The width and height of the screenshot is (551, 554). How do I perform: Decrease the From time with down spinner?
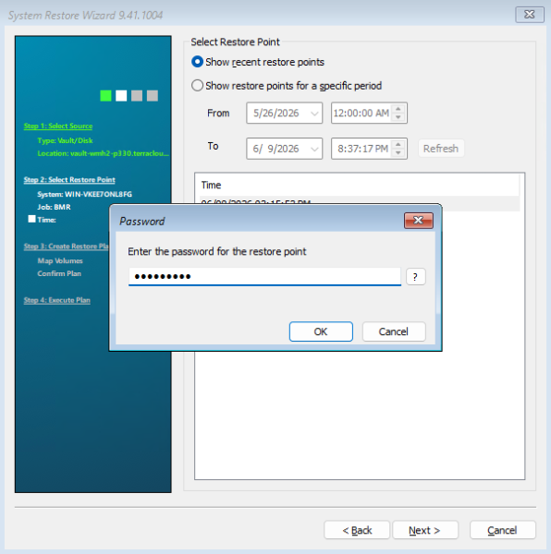click(398, 117)
